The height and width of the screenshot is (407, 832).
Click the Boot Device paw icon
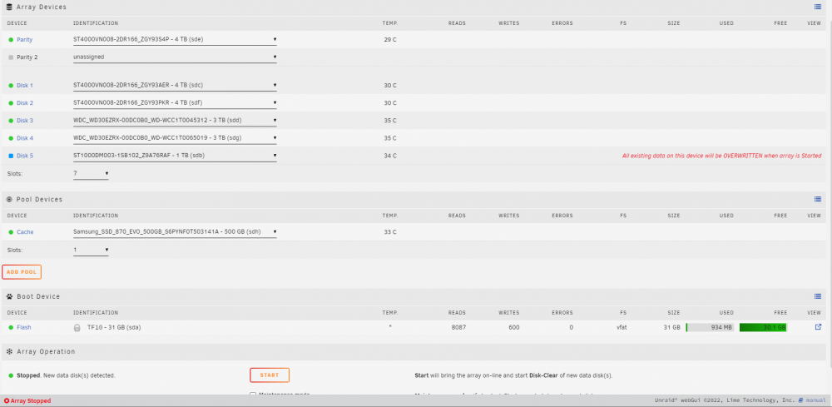tap(9, 296)
